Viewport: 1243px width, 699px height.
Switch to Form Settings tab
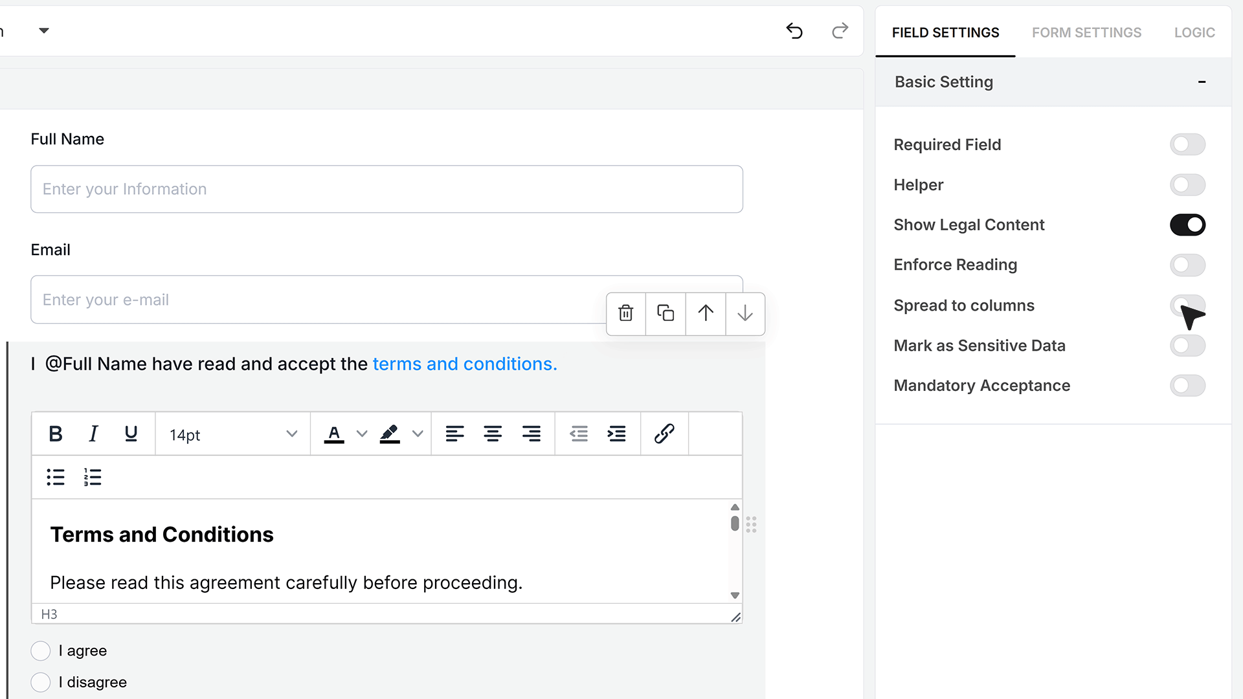[1086, 32]
